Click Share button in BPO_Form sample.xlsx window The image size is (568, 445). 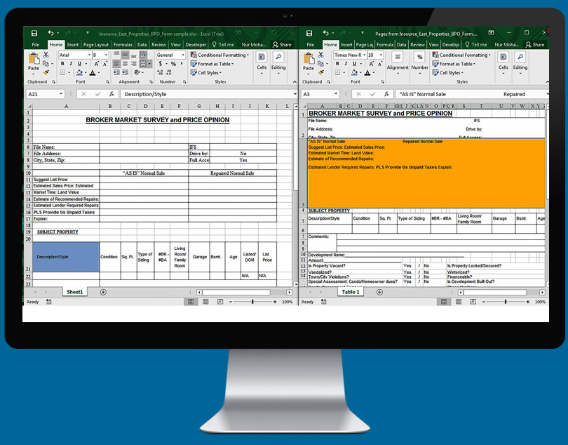[282, 44]
